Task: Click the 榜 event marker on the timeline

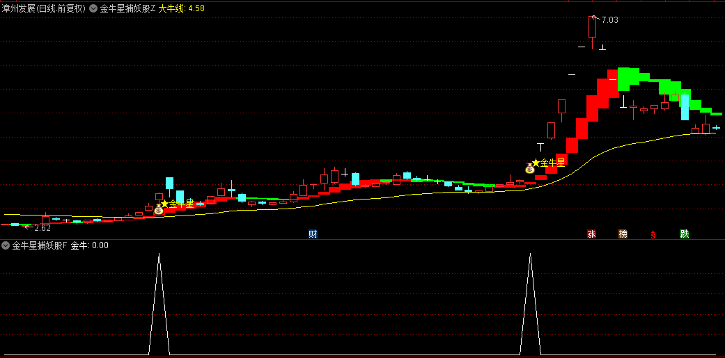Action: (x=623, y=234)
